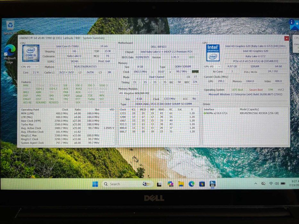Click the Intel Graphics GPU logo
Viewport: 299px width, 224px height.
213,53
